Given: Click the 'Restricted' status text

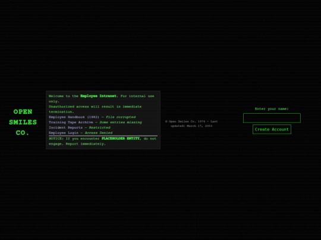Looking at the screenshot, I should [99, 127].
